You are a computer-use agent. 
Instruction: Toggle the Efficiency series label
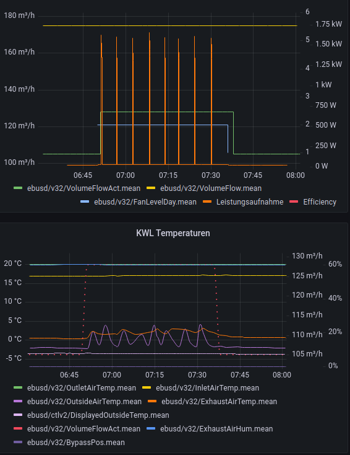(320, 202)
